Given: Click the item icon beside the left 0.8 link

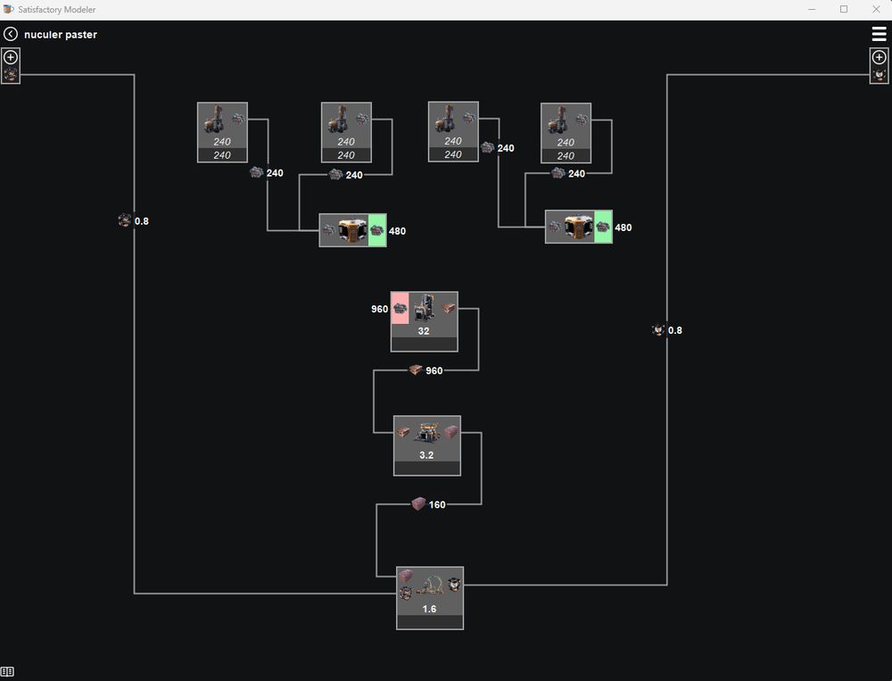Looking at the screenshot, I should (125, 220).
